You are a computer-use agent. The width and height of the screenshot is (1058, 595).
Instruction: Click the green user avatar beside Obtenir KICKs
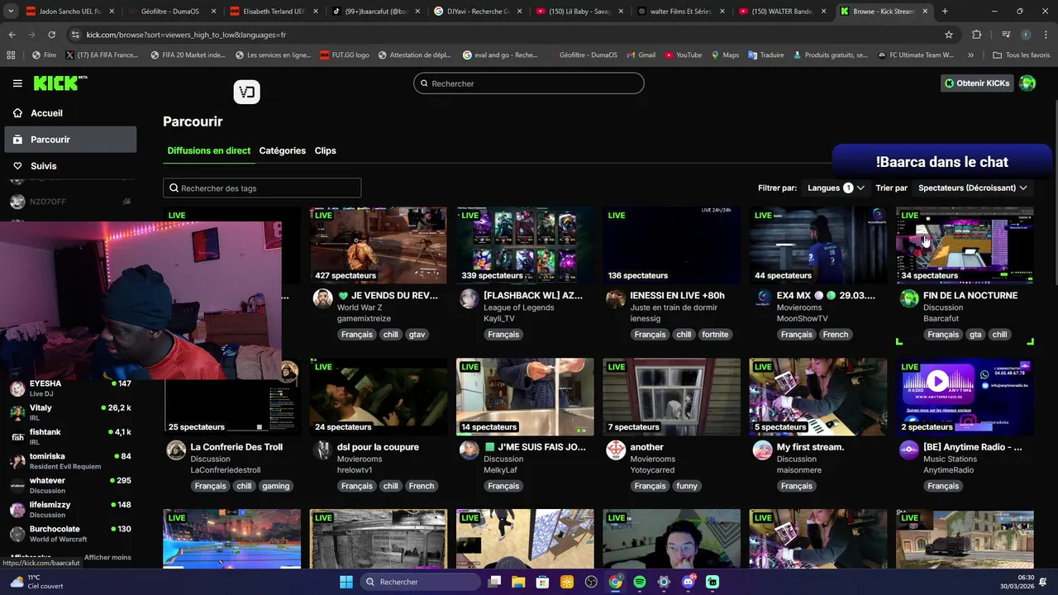click(1027, 83)
